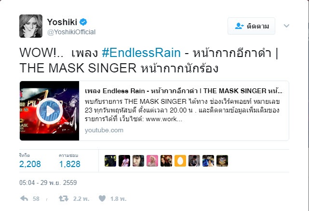Click the pink-background user avatar
Screen dimensions: 309x211
[x=152, y=161]
